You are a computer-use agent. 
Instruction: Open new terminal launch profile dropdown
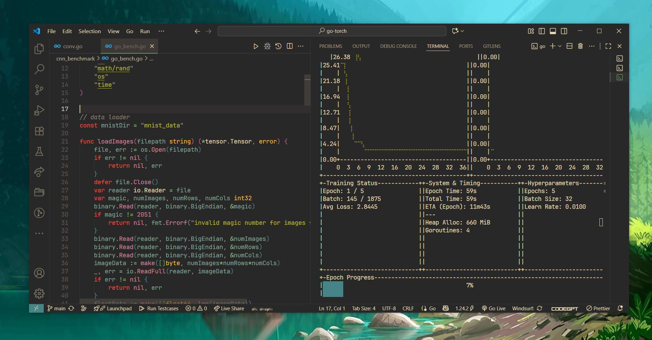(x=560, y=46)
